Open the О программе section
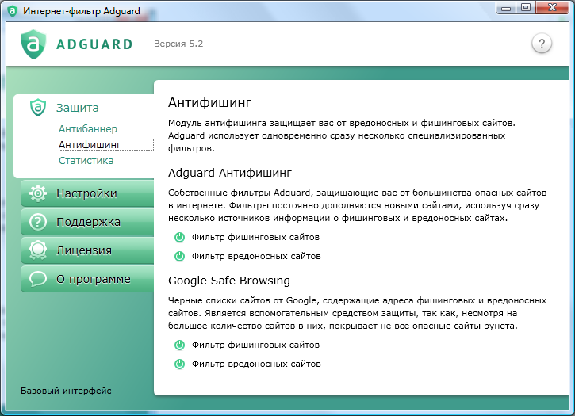The height and width of the screenshot is (416, 575). point(87,279)
